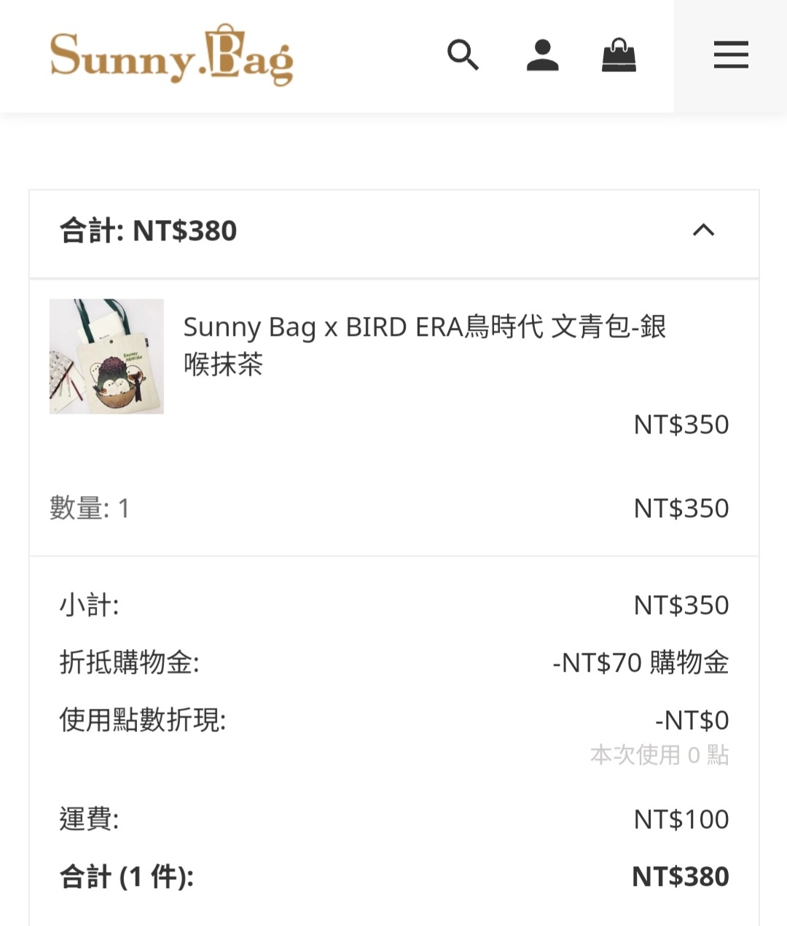Click the 數量: 1 quantity text
Viewport: 787px width, 926px height.
tap(90, 508)
